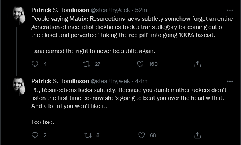This screenshot has width=241, height=145.
Task: Like the second tweet with 68 likes
Action: click(141, 135)
